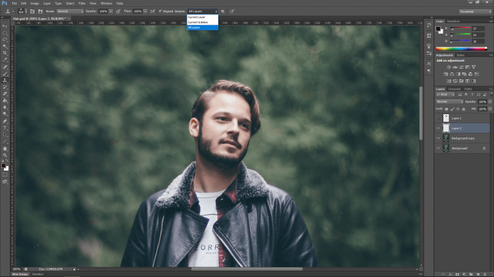Click the foreground color swatch in Color panel
This screenshot has width=494, height=277.
[x=438, y=29]
